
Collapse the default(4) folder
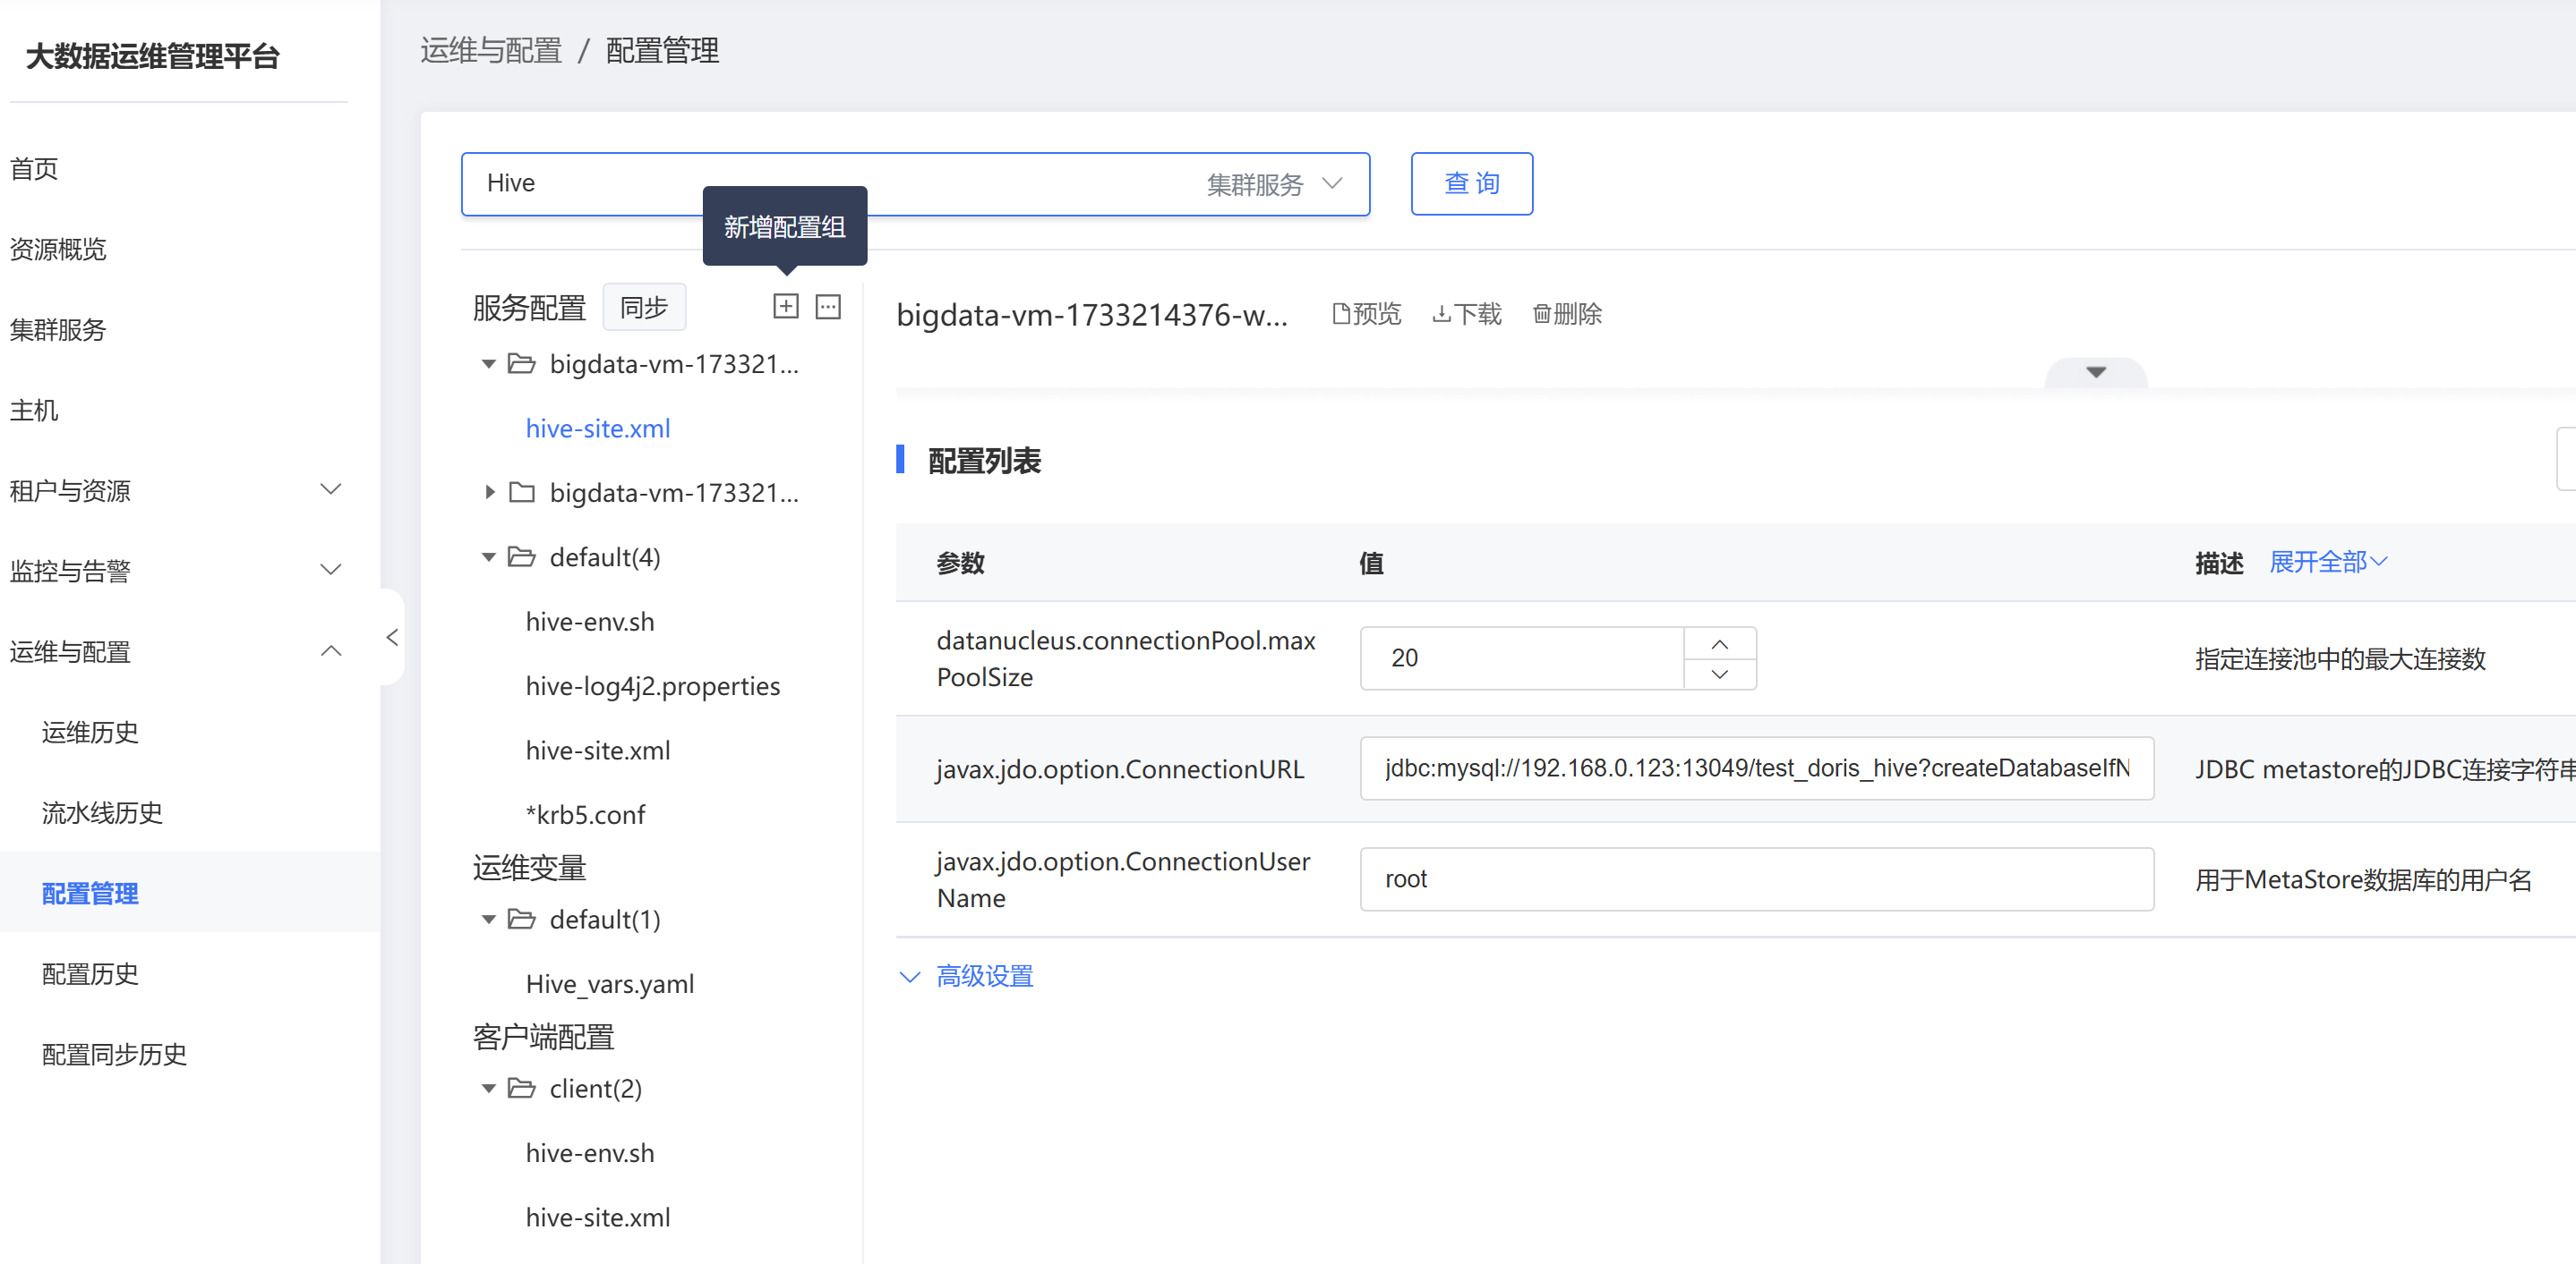489,556
